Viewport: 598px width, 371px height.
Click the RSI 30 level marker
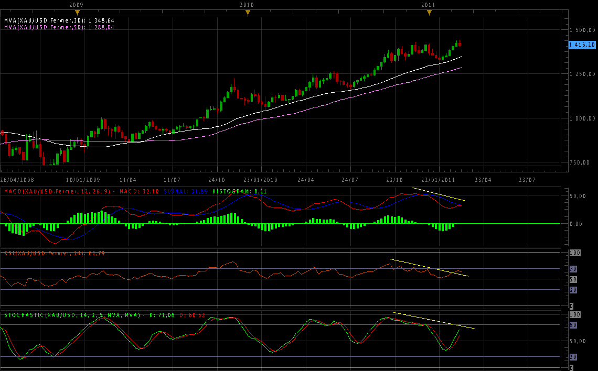[573, 289]
